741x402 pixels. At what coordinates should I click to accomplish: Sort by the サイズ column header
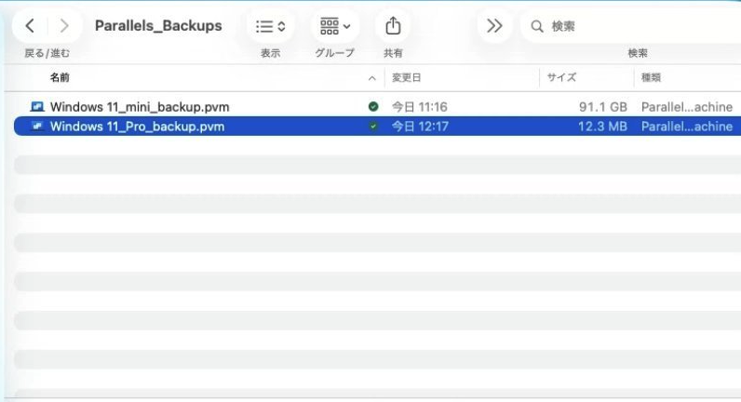[561, 77]
